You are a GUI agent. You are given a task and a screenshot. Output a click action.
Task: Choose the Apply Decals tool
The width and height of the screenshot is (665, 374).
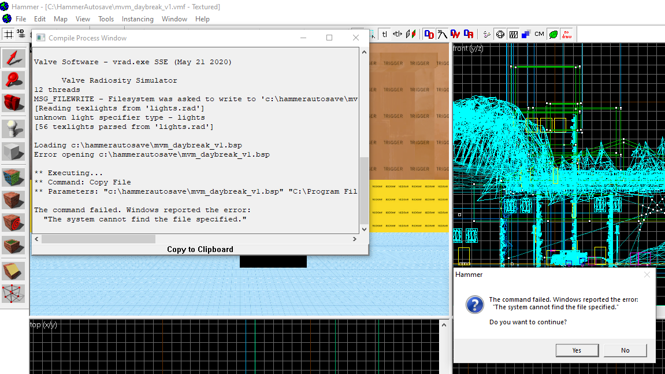point(13,223)
